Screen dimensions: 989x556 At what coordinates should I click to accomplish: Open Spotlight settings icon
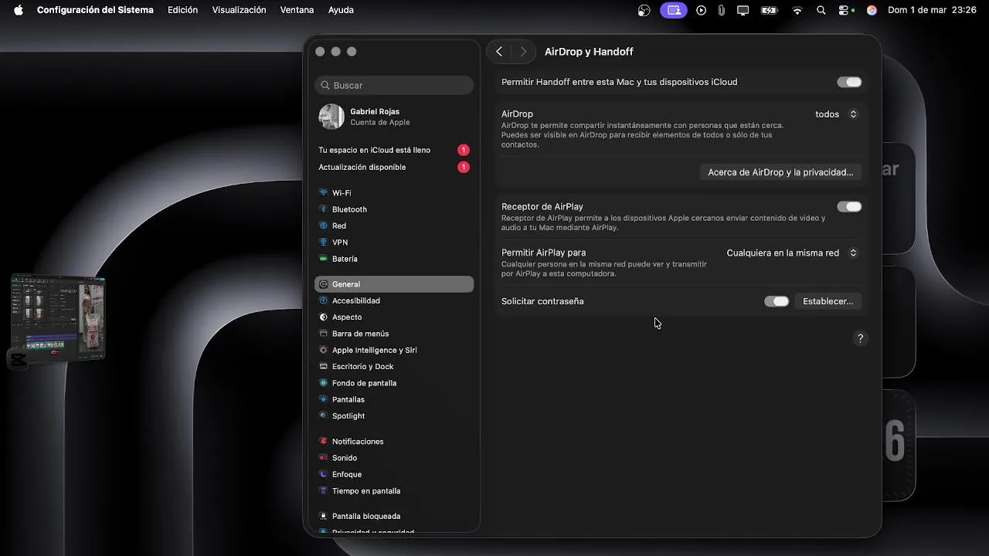323,416
